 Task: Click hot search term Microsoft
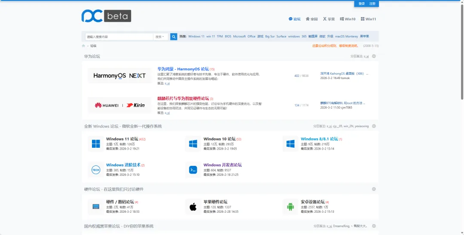(239, 37)
